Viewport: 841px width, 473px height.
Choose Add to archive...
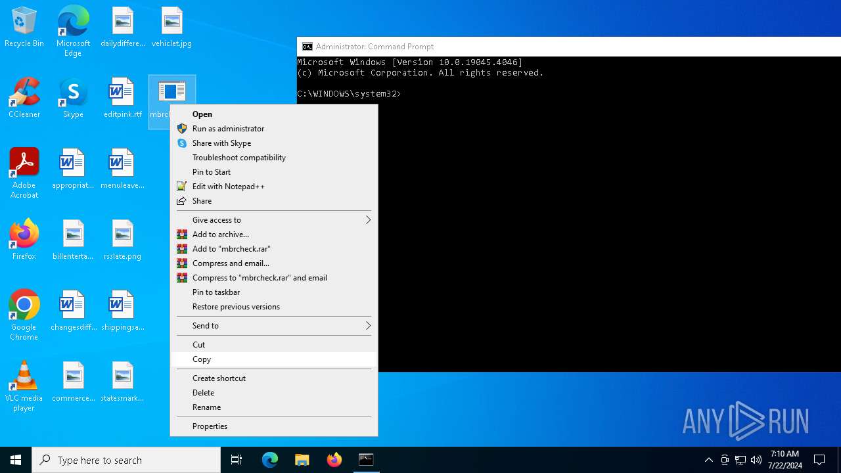273,235
